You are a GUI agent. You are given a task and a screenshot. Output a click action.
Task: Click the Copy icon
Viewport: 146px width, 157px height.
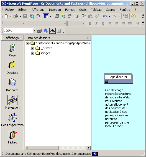pyautogui.click(x=84, y=16)
